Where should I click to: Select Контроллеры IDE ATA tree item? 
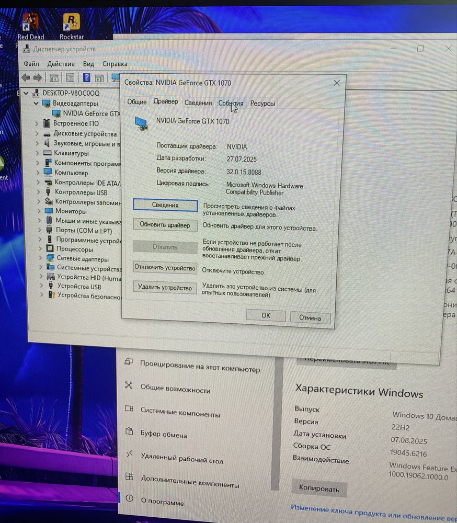(x=88, y=183)
